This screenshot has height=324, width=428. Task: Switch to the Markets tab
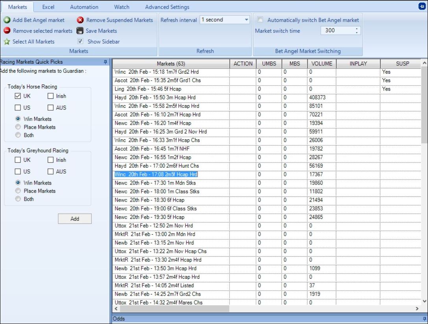[17, 7]
